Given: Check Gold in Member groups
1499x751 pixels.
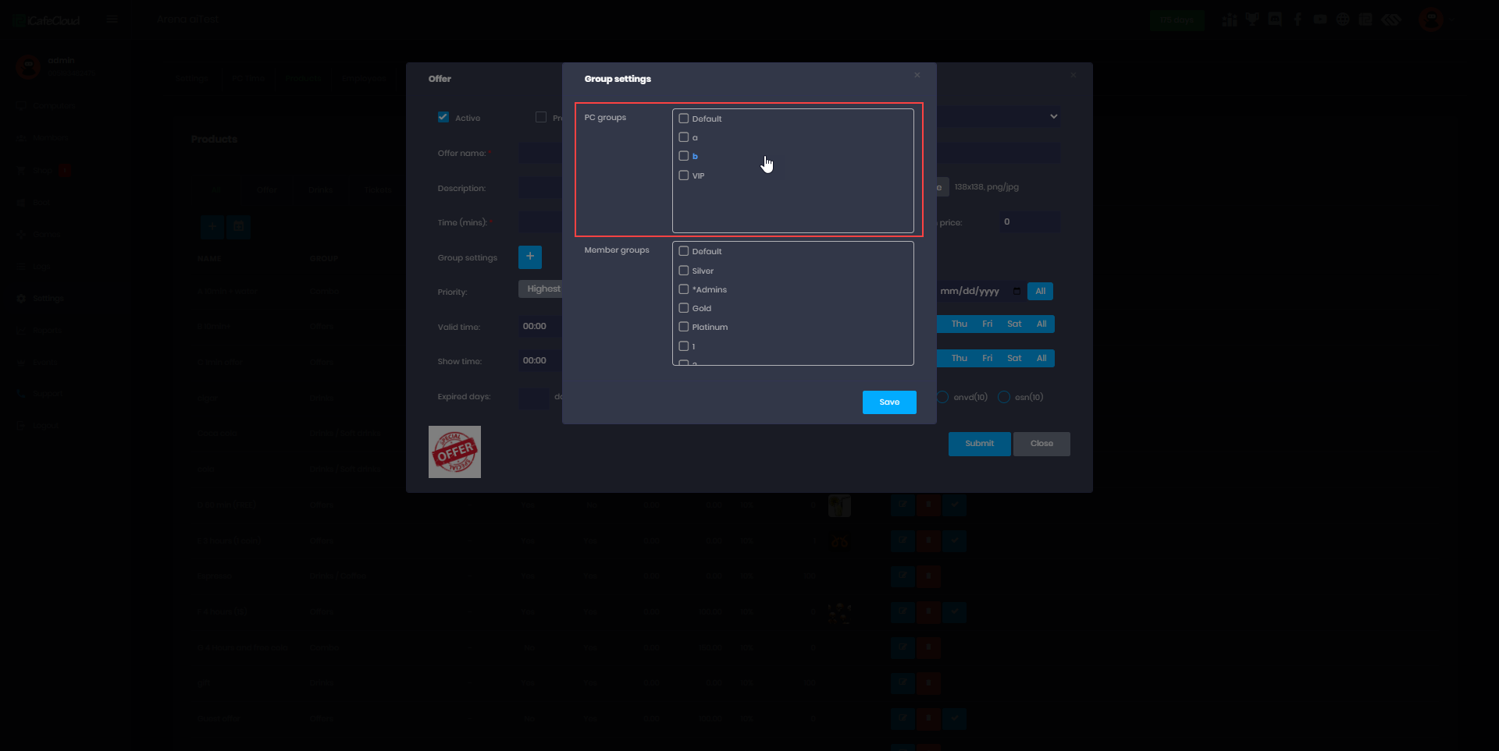Looking at the screenshot, I should point(684,308).
